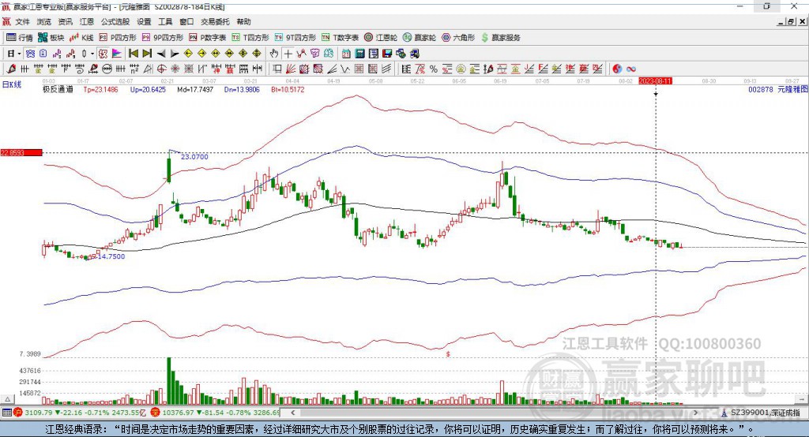The width and height of the screenshot is (809, 437).
Task: Click the horizontal scrollbar left arrow
Action: click(293, 413)
